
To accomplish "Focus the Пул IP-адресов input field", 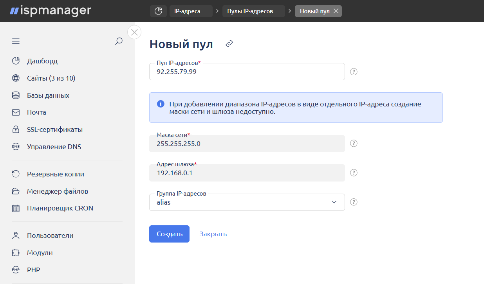I will click(247, 72).
